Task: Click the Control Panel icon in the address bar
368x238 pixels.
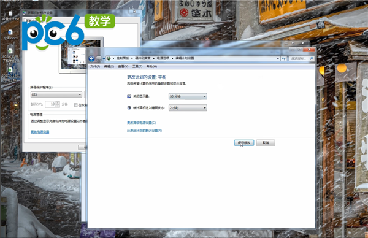Action: pyautogui.click(x=109, y=58)
